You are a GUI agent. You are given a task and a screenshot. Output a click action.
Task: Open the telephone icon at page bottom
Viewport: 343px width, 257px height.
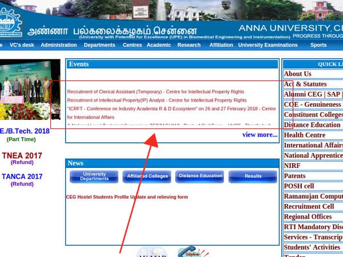194,252
